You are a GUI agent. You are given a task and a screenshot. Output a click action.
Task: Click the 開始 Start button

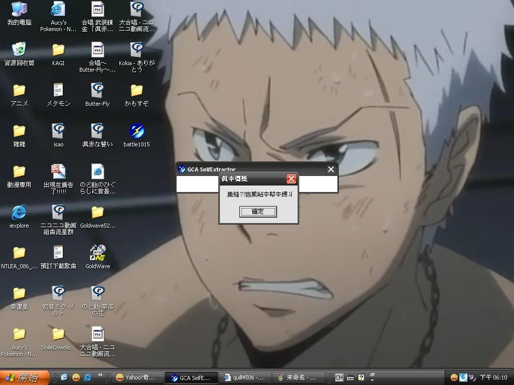click(25, 377)
